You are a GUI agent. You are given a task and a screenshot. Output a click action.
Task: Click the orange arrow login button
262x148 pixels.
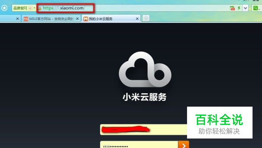184,145
